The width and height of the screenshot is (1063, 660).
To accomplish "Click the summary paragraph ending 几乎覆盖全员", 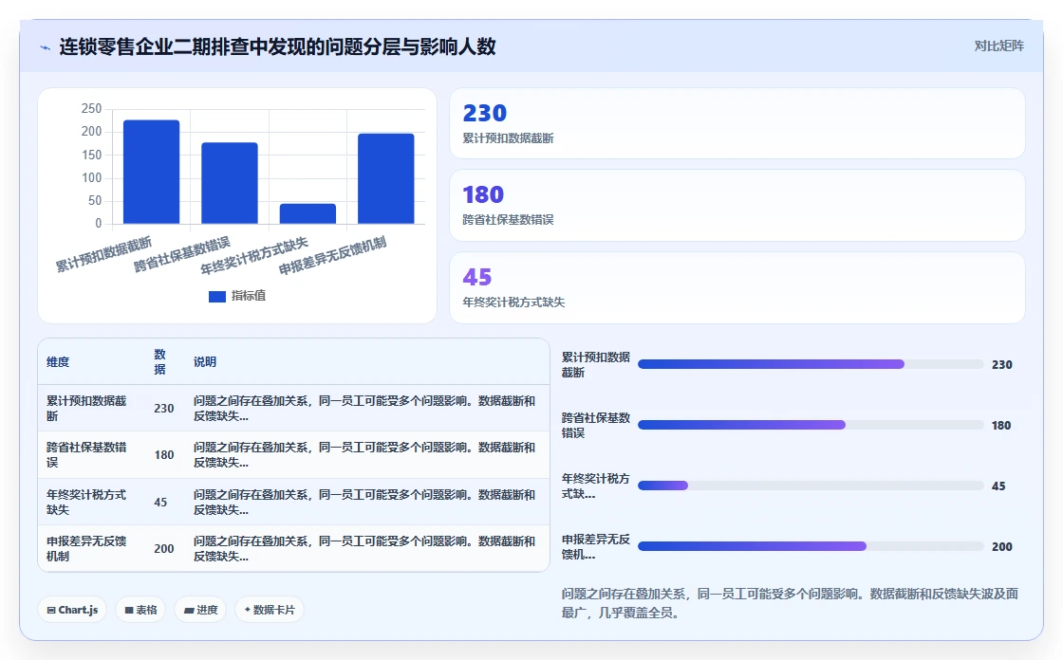I will pyautogui.click(x=790, y=603).
